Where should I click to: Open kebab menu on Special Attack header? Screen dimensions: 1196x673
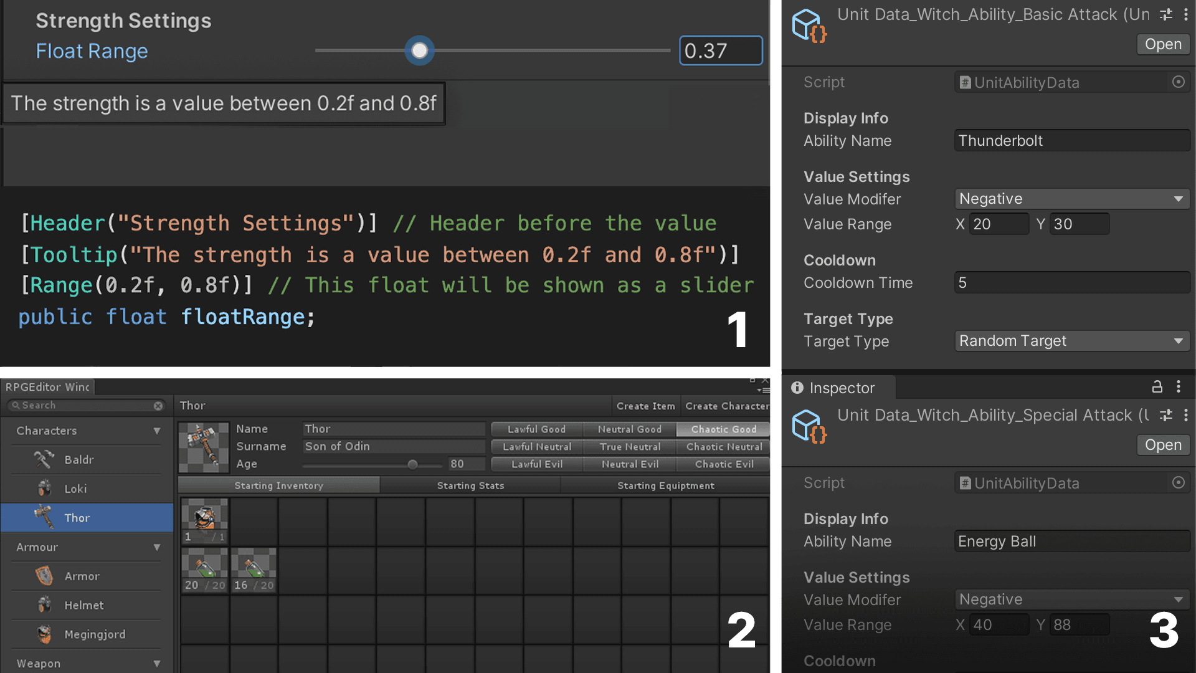click(1185, 415)
